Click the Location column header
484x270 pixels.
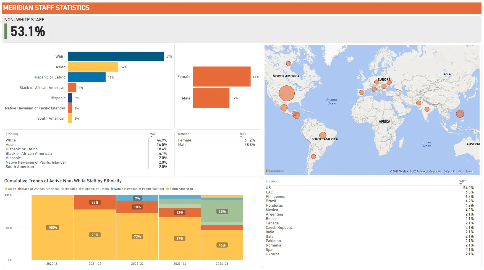(x=272, y=182)
